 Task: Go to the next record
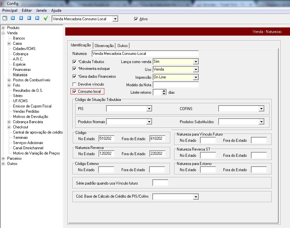pos(29,18)
